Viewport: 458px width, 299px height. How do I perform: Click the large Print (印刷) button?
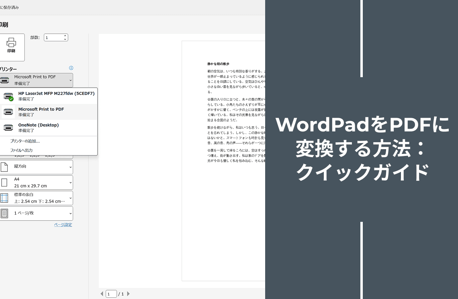point(11,47)
